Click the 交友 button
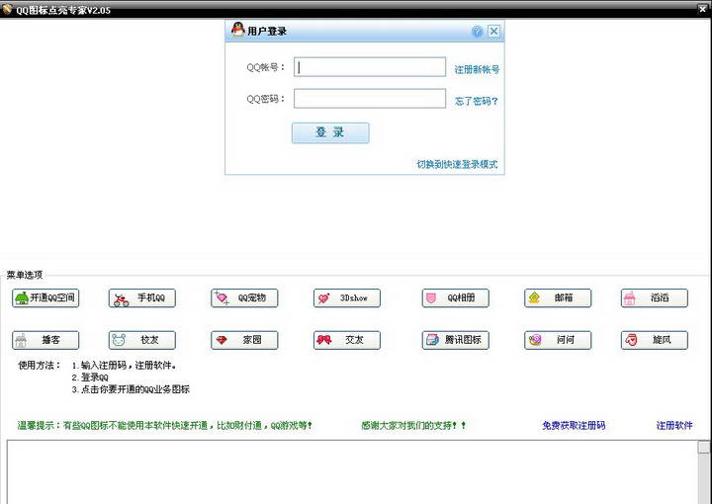Viewport: 712px width, 504px height. (347, 340)
